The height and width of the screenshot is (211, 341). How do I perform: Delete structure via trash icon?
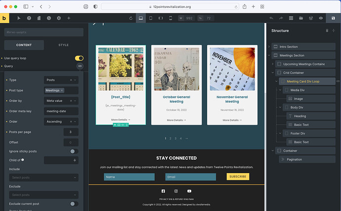327,31
